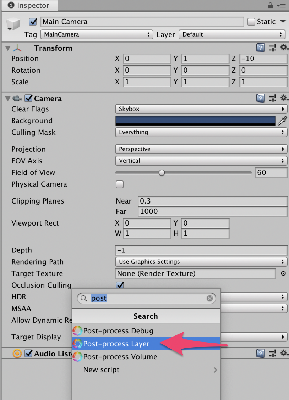Viewport: 289px width, 400px height.
Task: Open the Projection Perspective dropdown
Action: click(x=201, y=149)
